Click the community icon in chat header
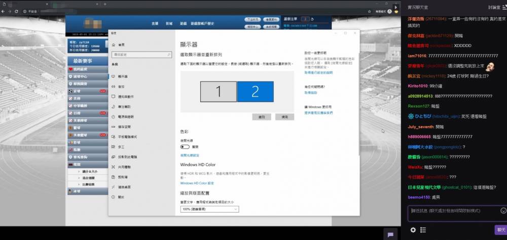This screenshot has width=507, height=240. 504,7
